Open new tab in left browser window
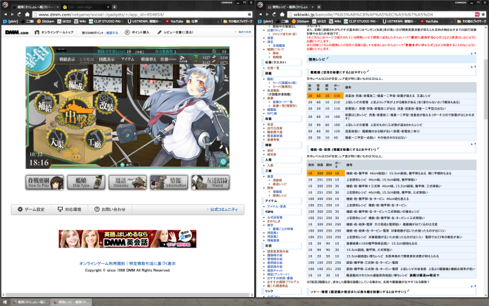The height and width of the screenshot is (306, 489). 114,7
